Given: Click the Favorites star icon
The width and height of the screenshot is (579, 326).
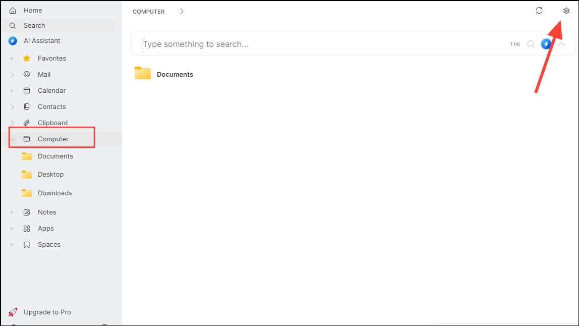Looking at the screenshot, I should pyautogui.click(x=26, y=58).
